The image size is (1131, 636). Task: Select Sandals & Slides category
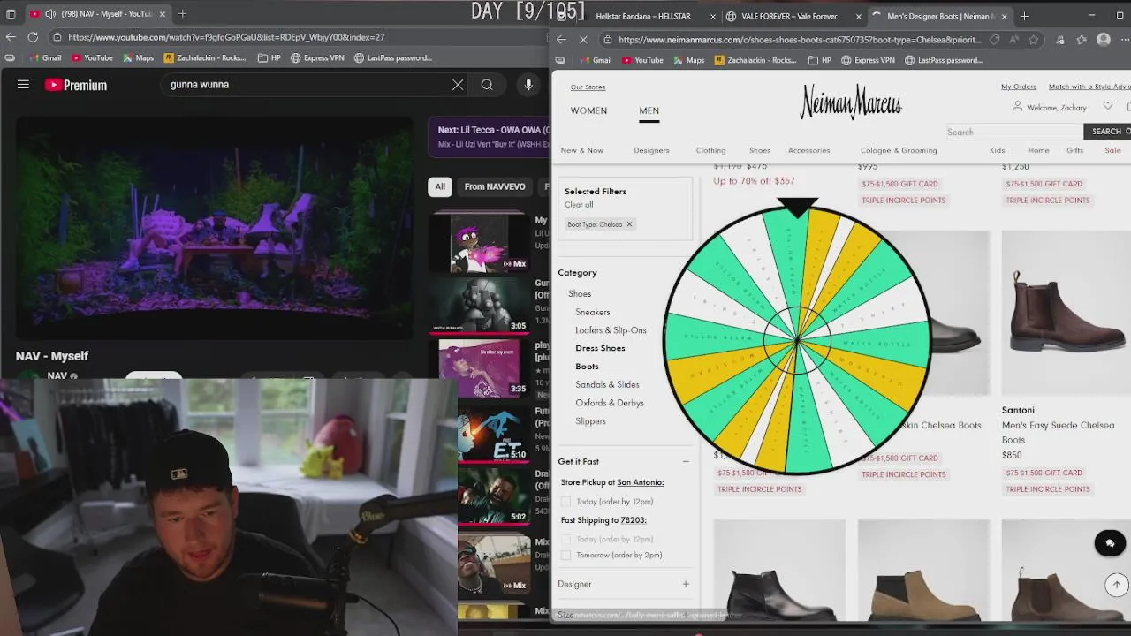click(607, 384)
